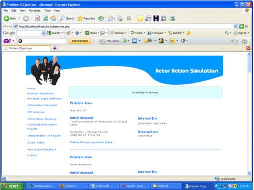The height and width of the screenshot is (190, 254).
Task: Open the Favorites menu
Action: 35,11
